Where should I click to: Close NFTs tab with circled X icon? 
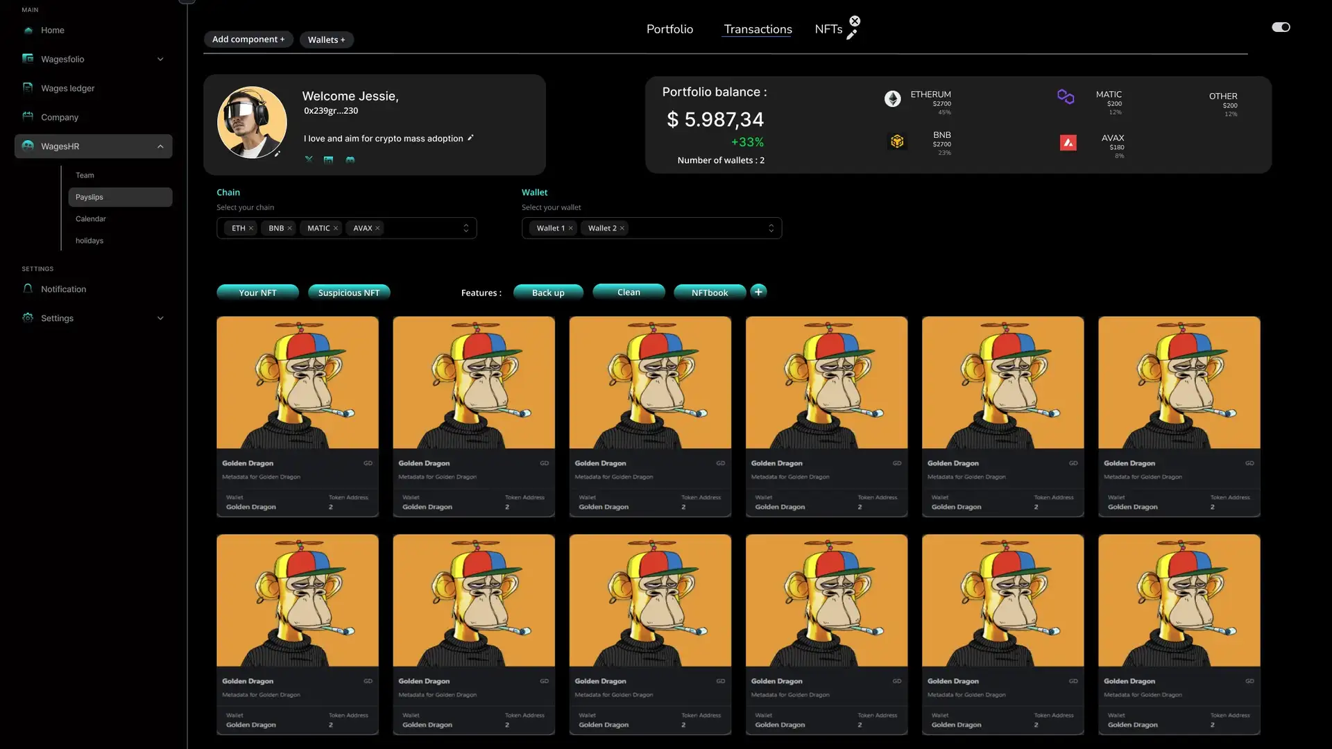pyautogui.click(x=855, y=21)
